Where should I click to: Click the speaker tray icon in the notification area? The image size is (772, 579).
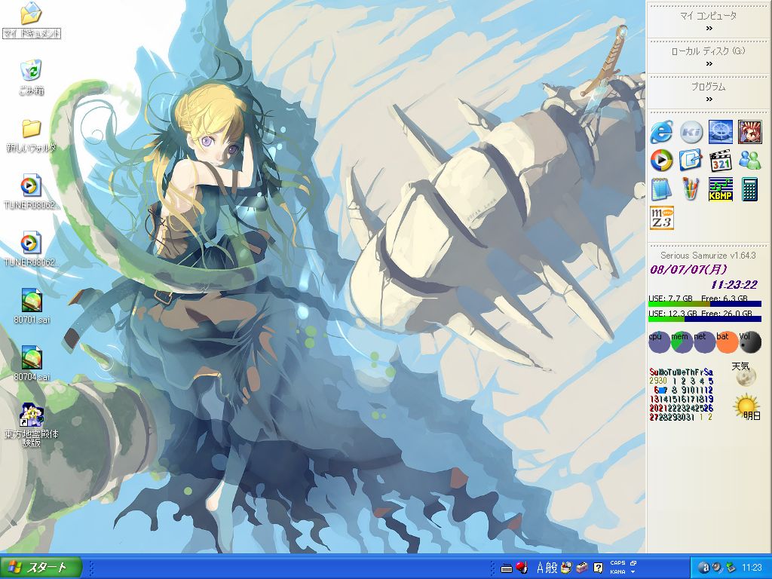(717, 568)
